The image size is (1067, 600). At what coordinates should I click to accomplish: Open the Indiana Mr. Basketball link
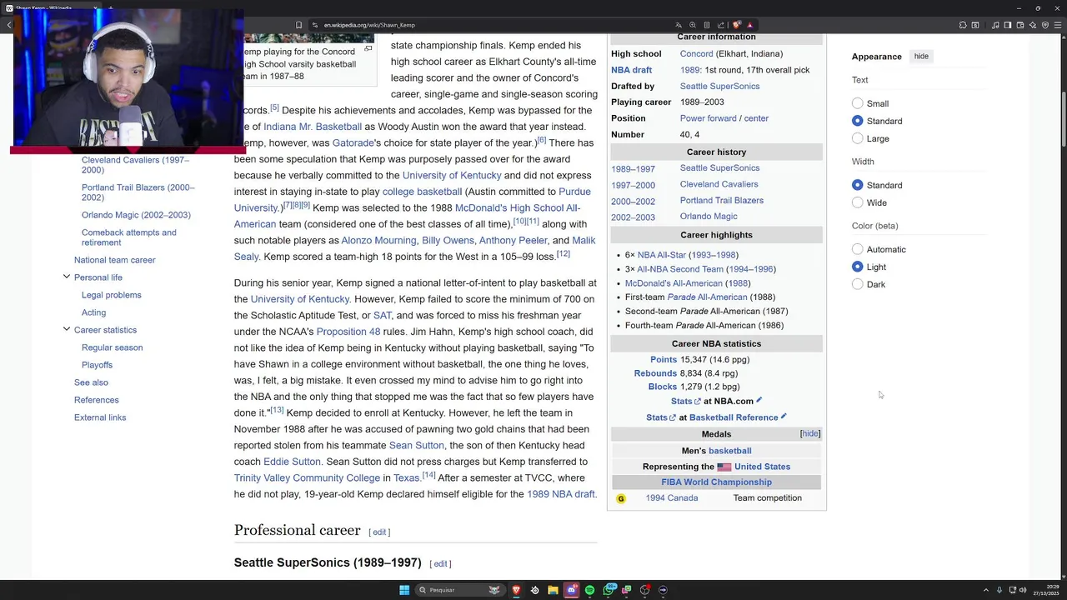tap(313, 127)
